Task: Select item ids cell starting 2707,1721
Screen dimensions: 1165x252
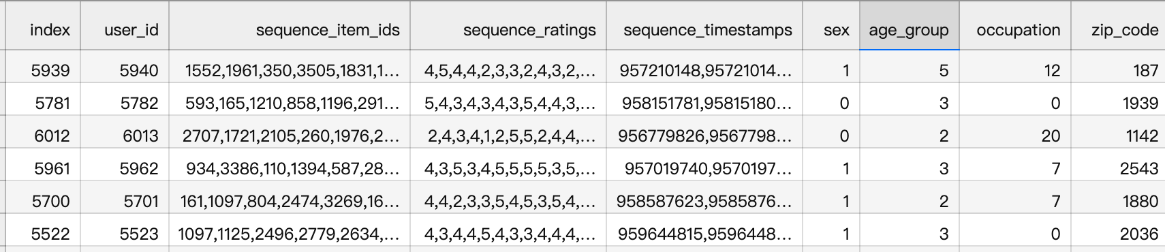Action: pos(290,136)
